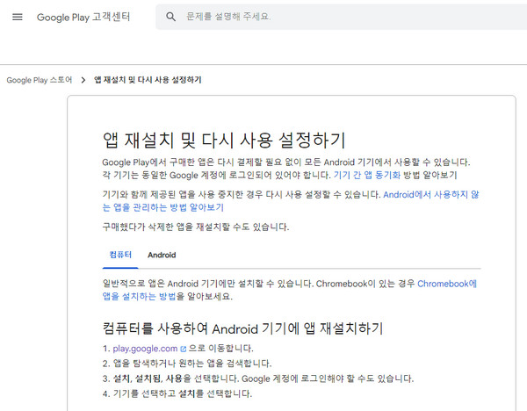Click the breadcrumb chevron arrow
Image resolution: width=527 pixels, height=411 pixels.
(83, 80)
